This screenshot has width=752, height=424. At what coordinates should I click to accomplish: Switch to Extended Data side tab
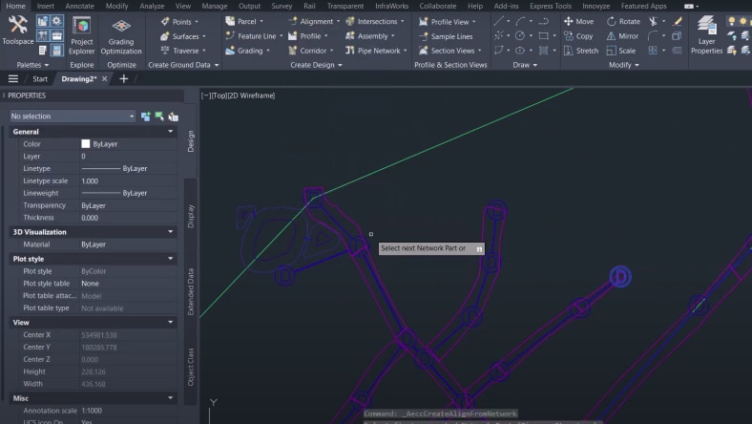click(x=191, y=291)
